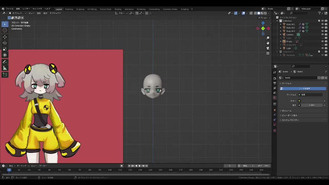
Task: Open World properties in the Properties editor sidebar
Action: [274, 98]
